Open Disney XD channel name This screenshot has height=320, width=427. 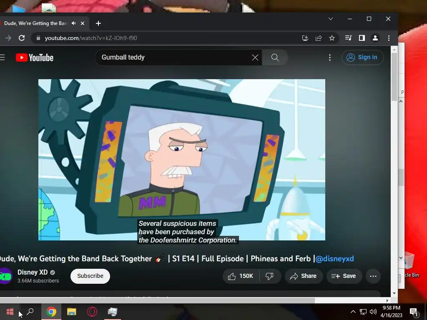point(33,272)
